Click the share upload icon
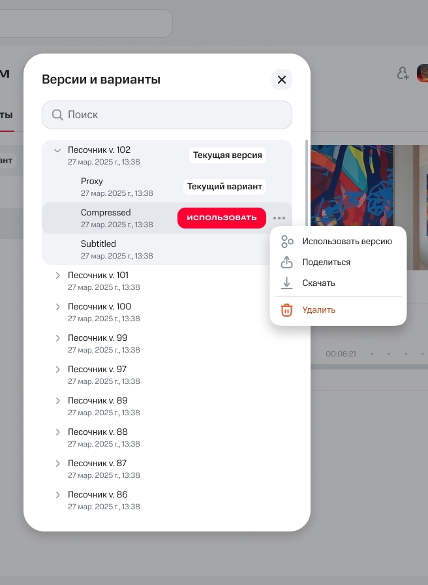 [x=287, y=262]
